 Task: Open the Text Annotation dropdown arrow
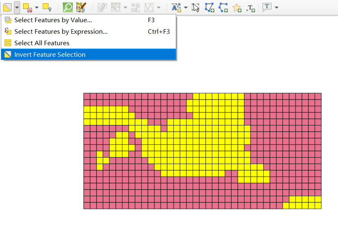coord(276,7)
